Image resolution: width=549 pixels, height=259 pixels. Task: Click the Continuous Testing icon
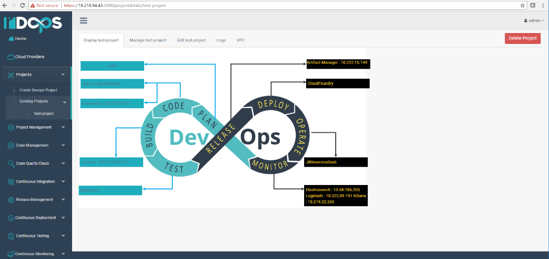11,236
